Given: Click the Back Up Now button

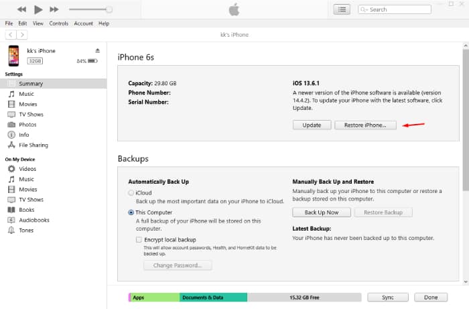Looking at the screenshot, I should [x=322, y=212].
